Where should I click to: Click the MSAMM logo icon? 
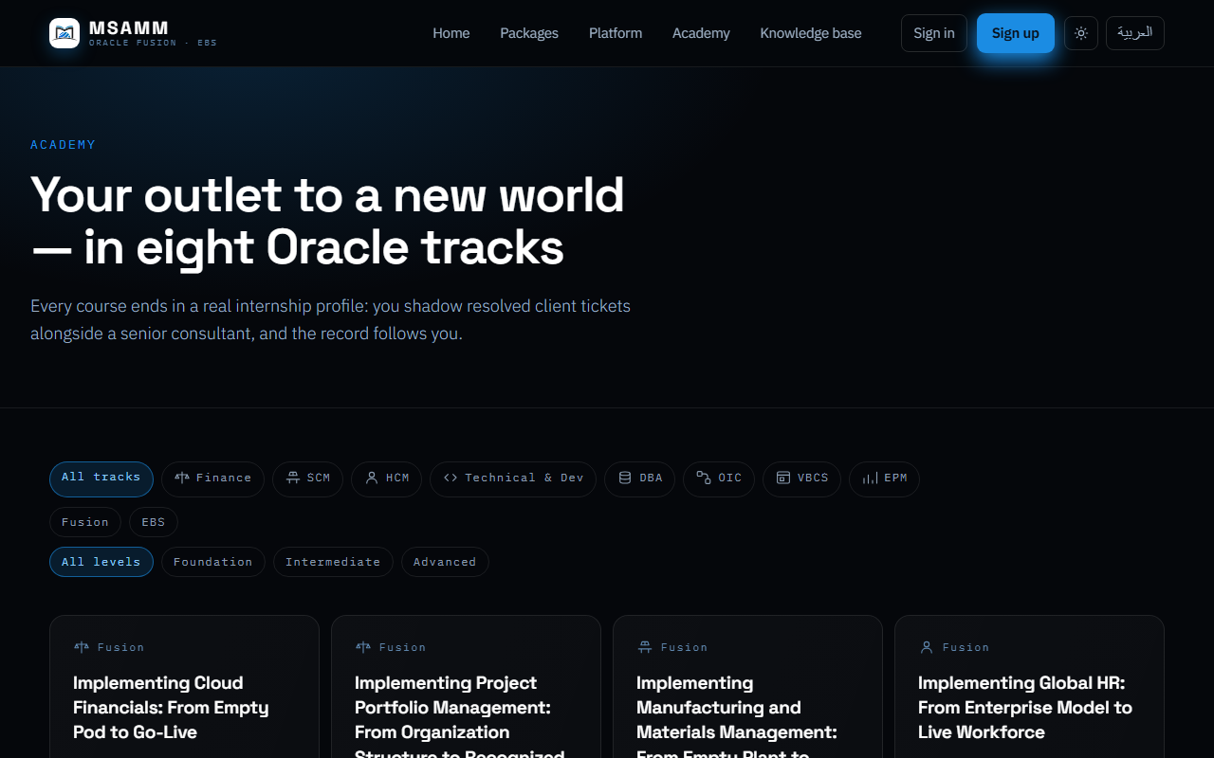coord(64,33)
